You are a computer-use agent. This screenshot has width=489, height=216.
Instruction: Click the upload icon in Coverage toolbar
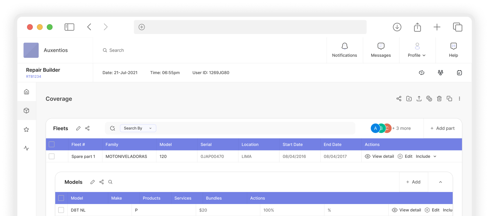419,99
